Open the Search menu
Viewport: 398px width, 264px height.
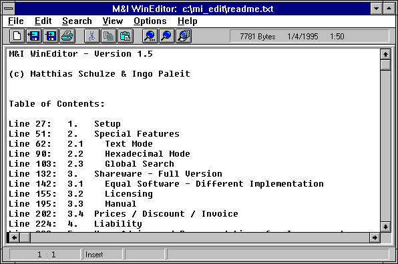pyautogui.click(x=77, y=21)
